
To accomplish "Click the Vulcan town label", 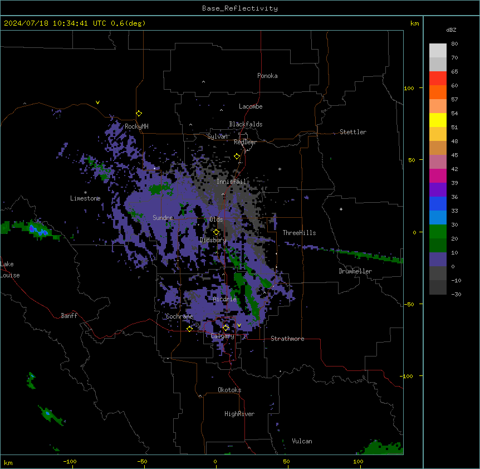I will [302, 441].
